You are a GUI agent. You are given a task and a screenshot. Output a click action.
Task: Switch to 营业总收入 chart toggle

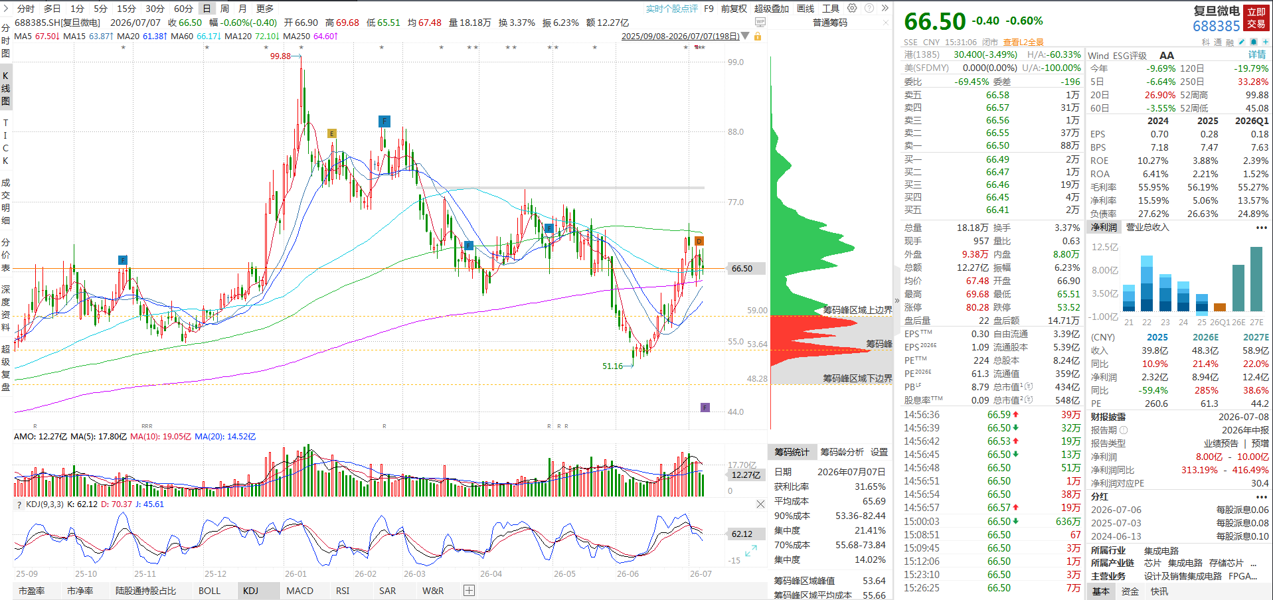pyautogui.click(x=1147, y=227)
